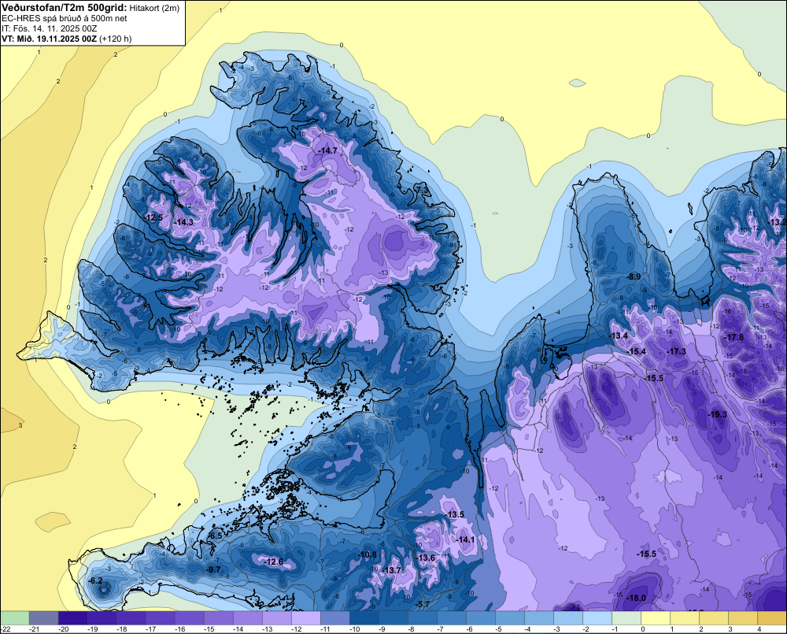Select the -8.9 temperature reading
The image size is (787, 634).
point(634,276)
